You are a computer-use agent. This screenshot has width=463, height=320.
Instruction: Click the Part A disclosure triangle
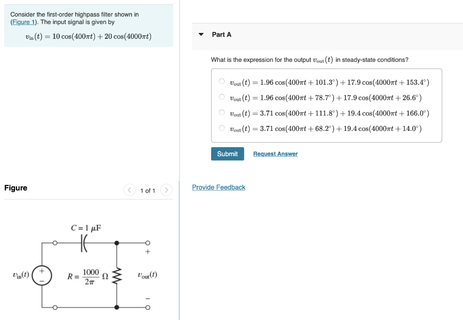pos(201,34)
